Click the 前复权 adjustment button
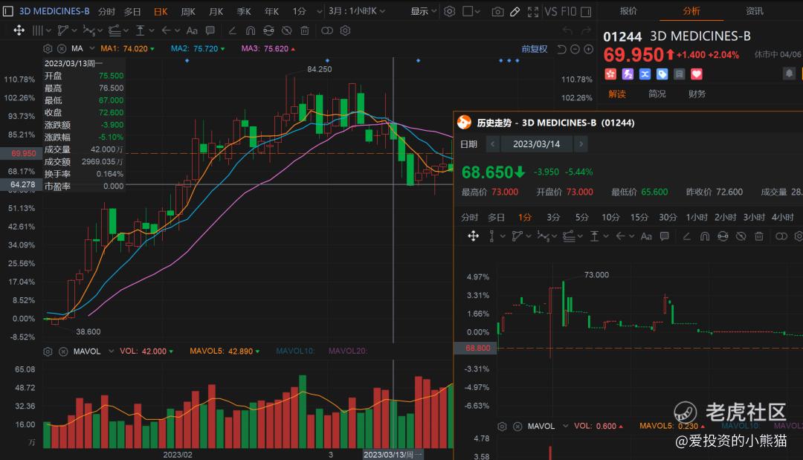Screen dimensions: 803x460 (x=534, y=48)
